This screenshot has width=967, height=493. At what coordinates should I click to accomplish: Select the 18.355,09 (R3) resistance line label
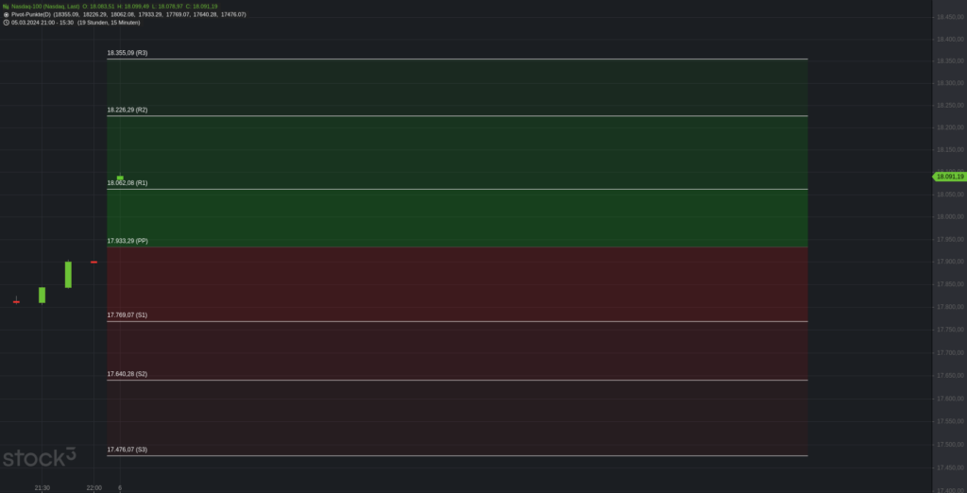coord(127,53)
